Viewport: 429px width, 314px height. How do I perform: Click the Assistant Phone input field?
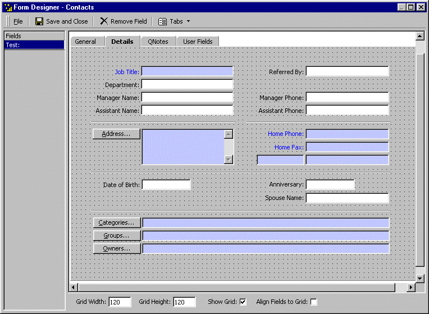tap(347, 110)
